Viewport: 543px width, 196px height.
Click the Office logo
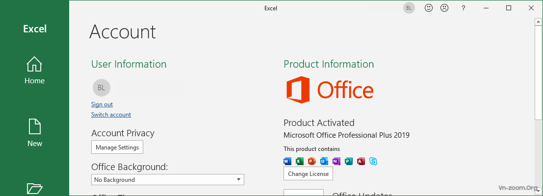click(330, 90)
